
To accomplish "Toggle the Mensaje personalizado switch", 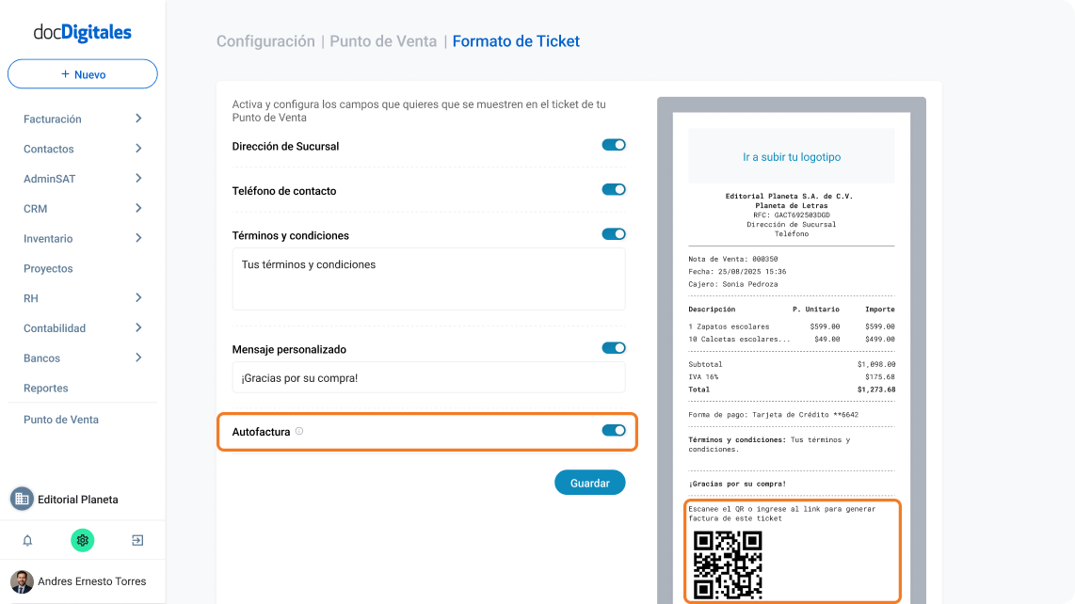I will click(614, 347).
